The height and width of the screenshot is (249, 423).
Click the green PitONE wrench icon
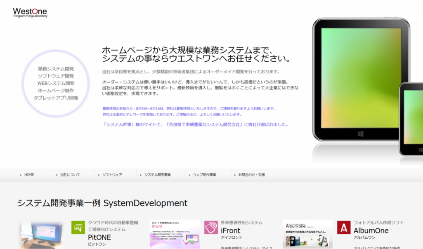click(78, 227)
